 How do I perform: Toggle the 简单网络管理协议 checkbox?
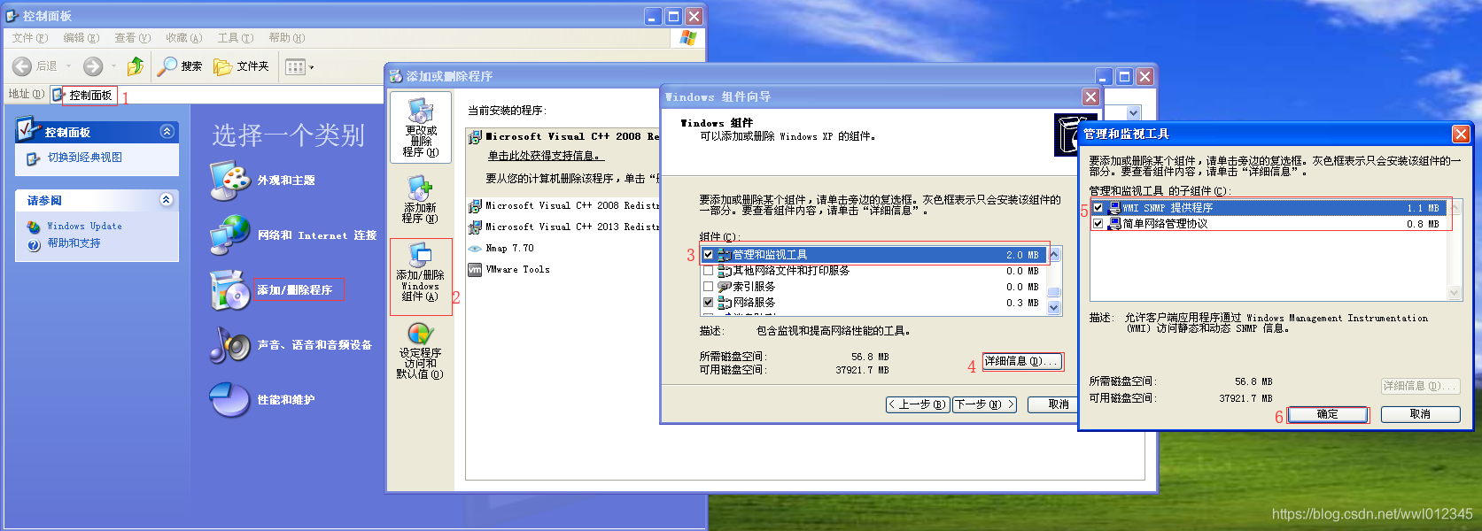(x=1098, y=224)
